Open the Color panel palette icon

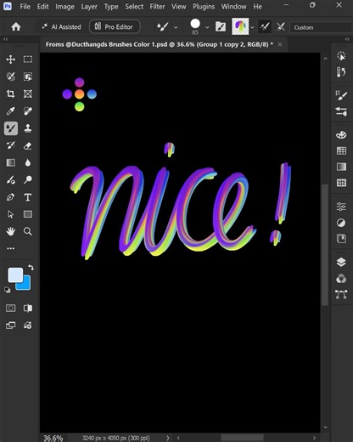tap(341, 135)
